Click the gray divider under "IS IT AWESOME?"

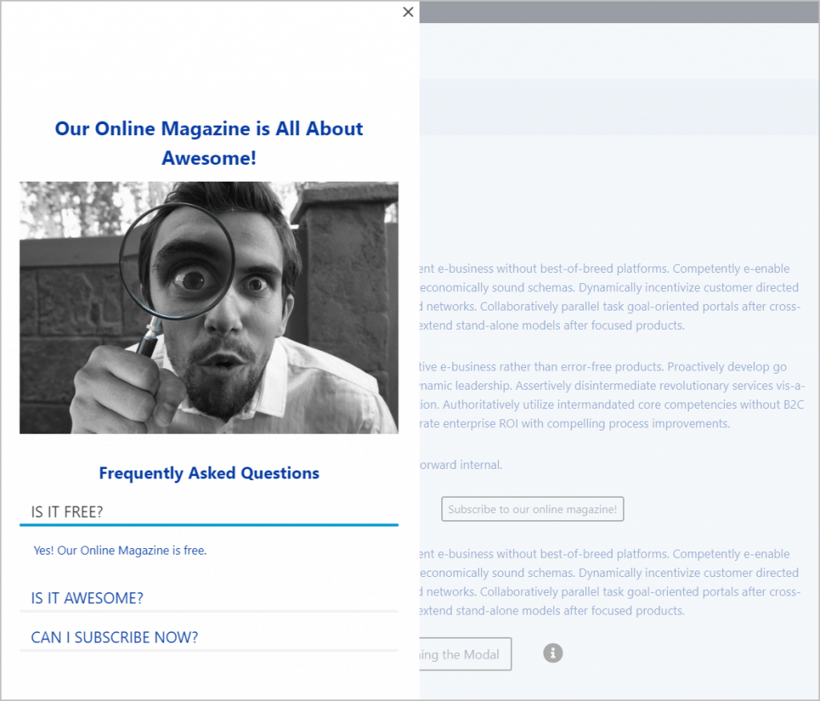208,611
